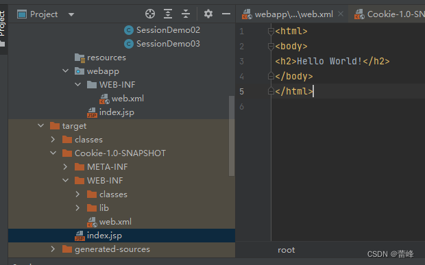The image size is (425, 265).
Task: Hide the Project panel with the minus icon
Action: (x=226, y=14)
